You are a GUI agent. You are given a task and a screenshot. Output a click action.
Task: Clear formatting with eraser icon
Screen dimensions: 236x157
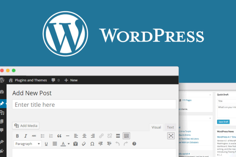click(x=84, y=144)
